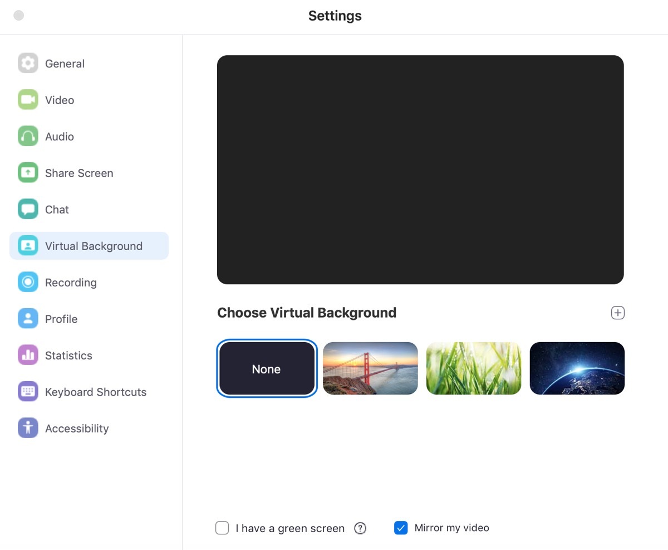Viewport: 668px width, 550px height.
Task: Enable the 'I have a green screen' checkbox
Action: (x=222, y=528)
